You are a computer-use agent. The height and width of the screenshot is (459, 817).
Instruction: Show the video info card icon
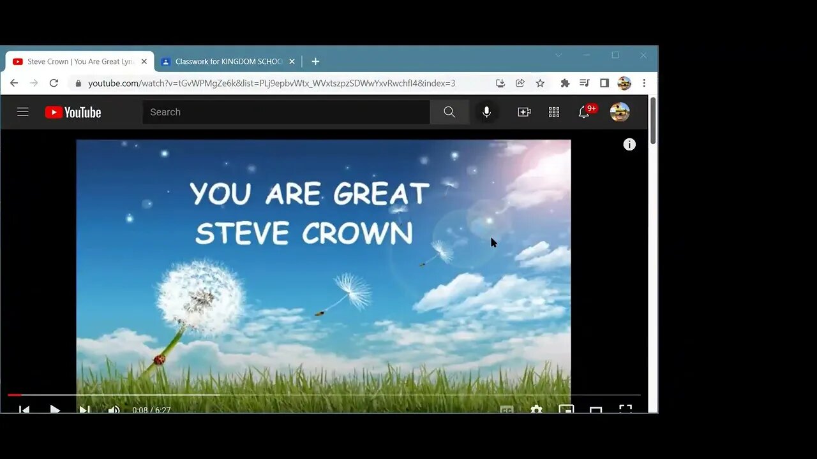point(629,145)
